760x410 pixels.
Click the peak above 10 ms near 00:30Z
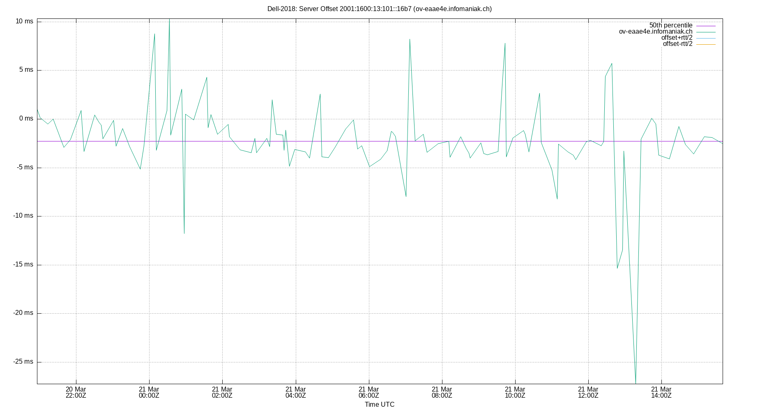point(169,20)
